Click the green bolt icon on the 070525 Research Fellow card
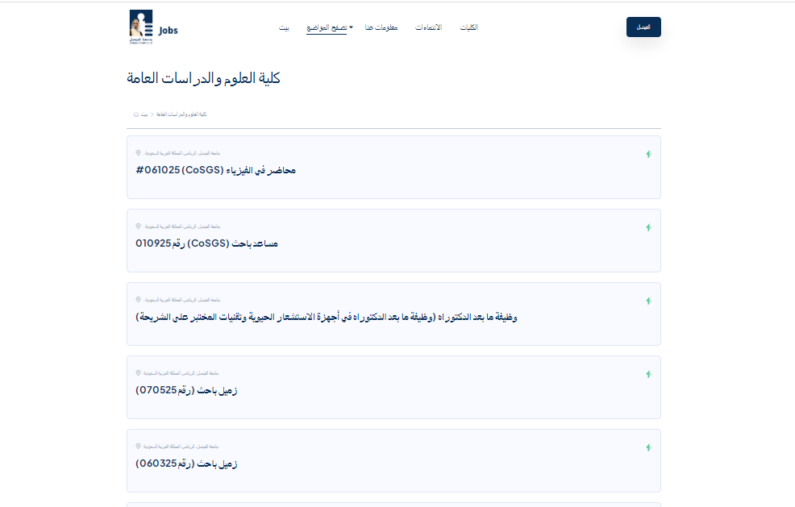The width and height of the screenshot is (795, 507). click(x=648, y=374)
